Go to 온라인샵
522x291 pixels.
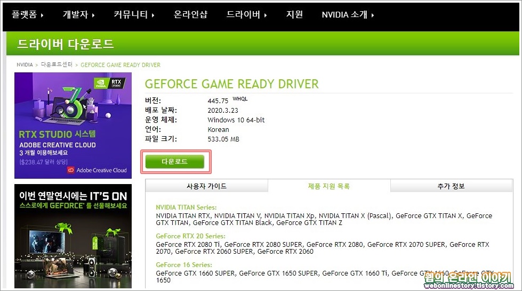(190, 14)
